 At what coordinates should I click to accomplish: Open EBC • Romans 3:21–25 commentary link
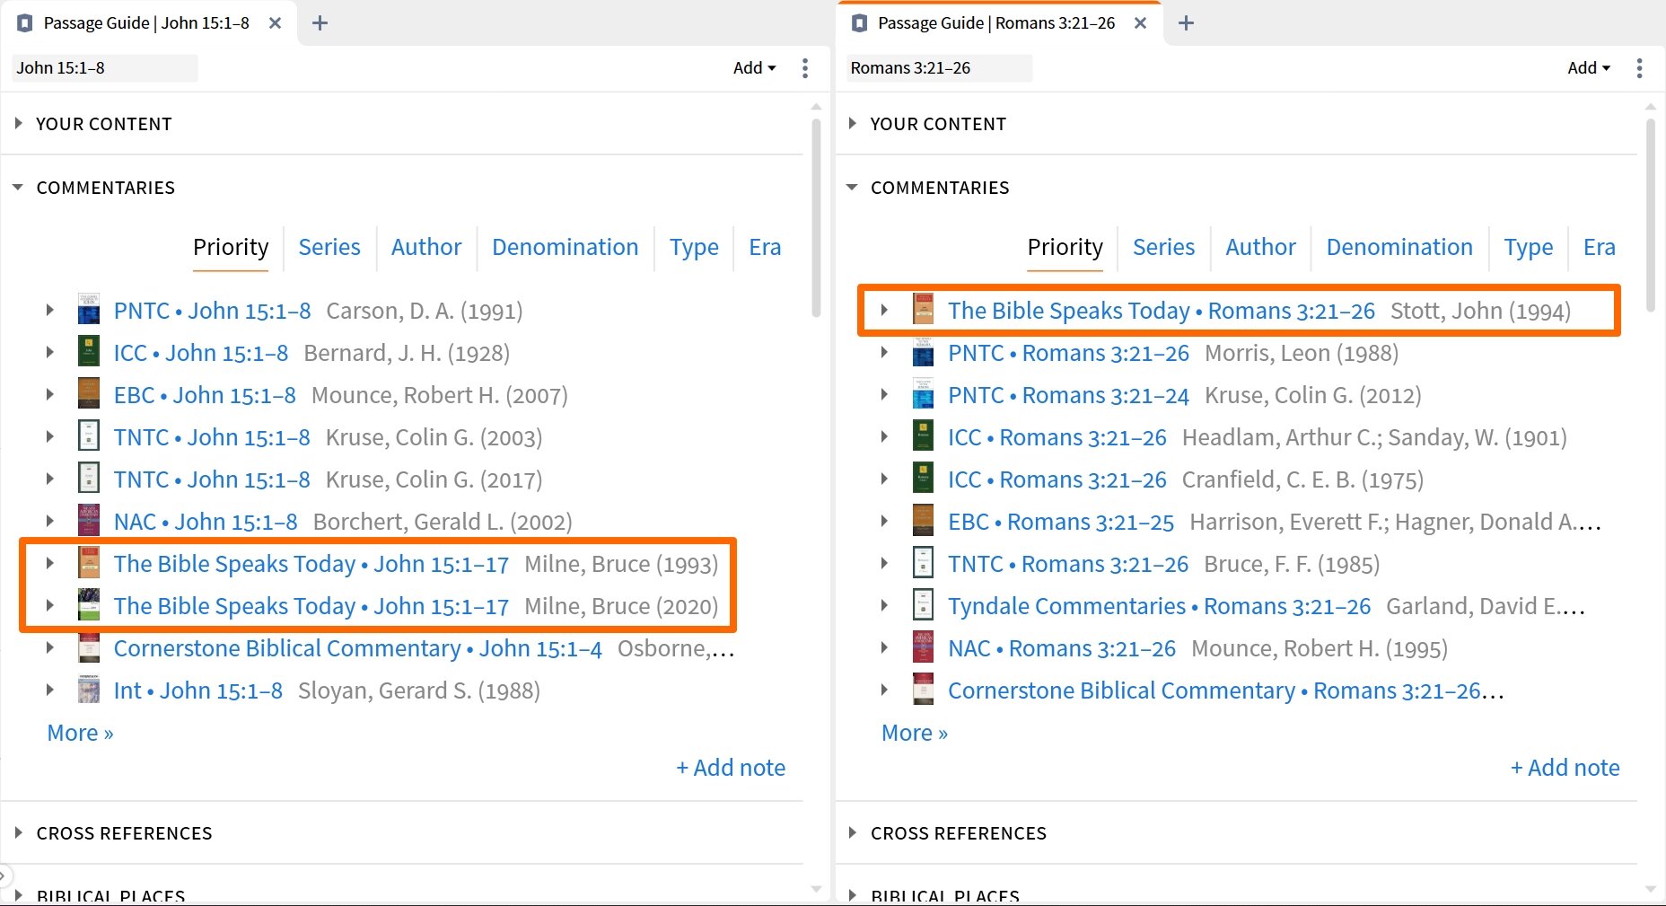click(x=1061, y=522)
